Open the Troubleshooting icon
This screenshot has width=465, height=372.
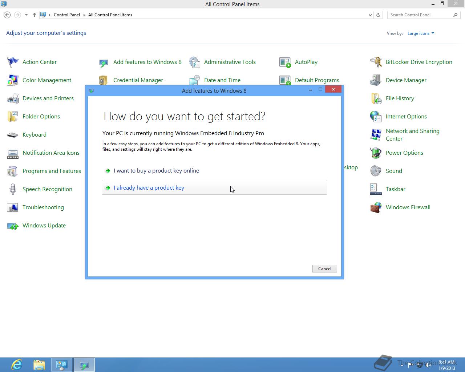13,207
